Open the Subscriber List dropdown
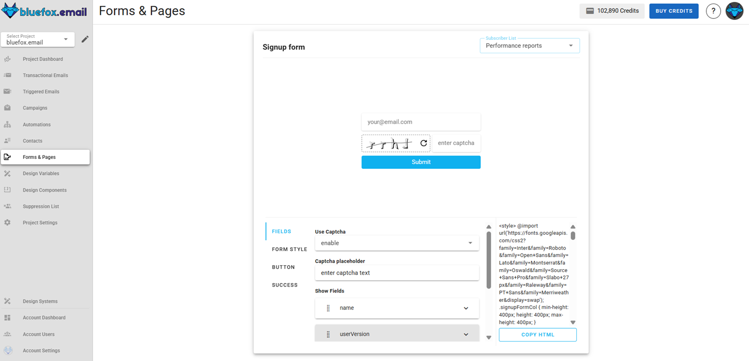Screen dimensions: 749x361 point(529,45)
